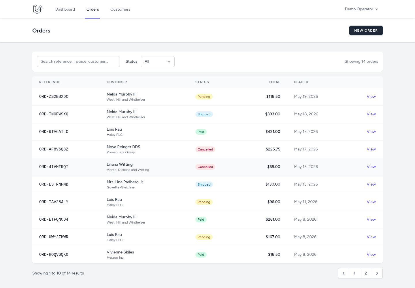Click the $225.75 total amount
415x288 pixels.
[273, 149]
